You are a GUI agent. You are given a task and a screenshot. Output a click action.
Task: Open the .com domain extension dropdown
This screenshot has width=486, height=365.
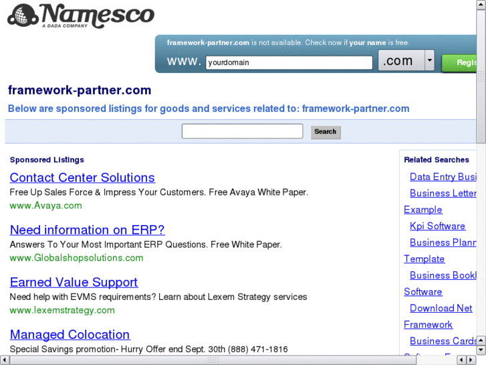(x=406, y=60)
